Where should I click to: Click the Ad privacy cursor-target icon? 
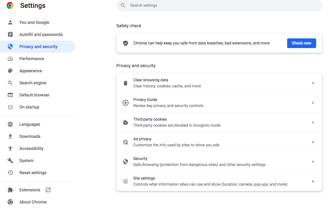pos(126,142)
